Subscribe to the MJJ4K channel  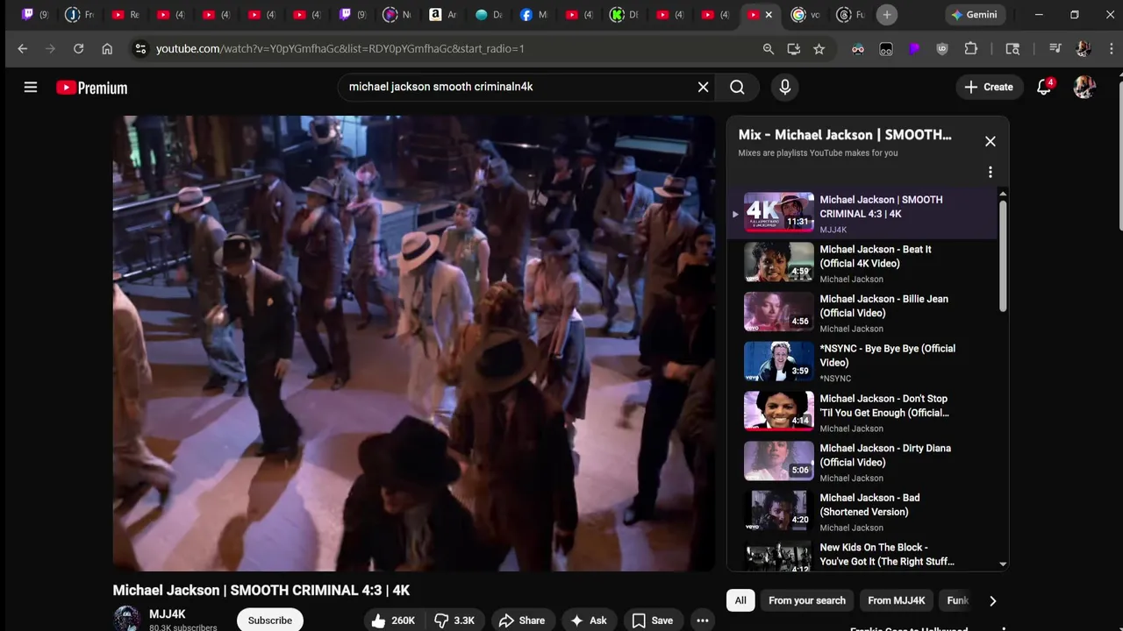270,620
